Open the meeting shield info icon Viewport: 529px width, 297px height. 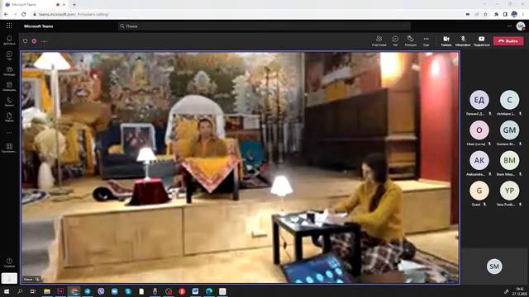coord(25,41)
